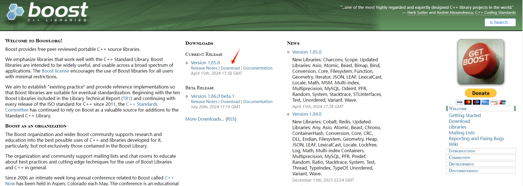Click the 'July 26th, 2024 17:19 GMT' beta date

(215, 107)
